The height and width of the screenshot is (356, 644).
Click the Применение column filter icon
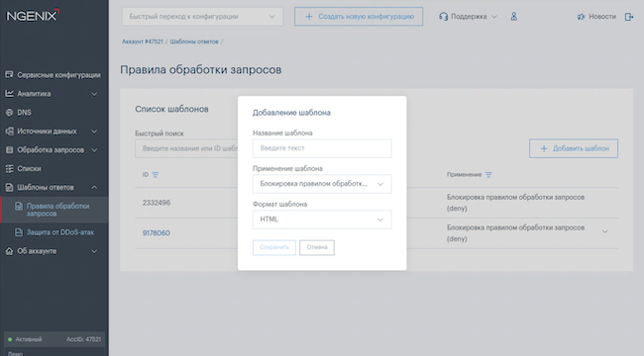pos(488,175)
